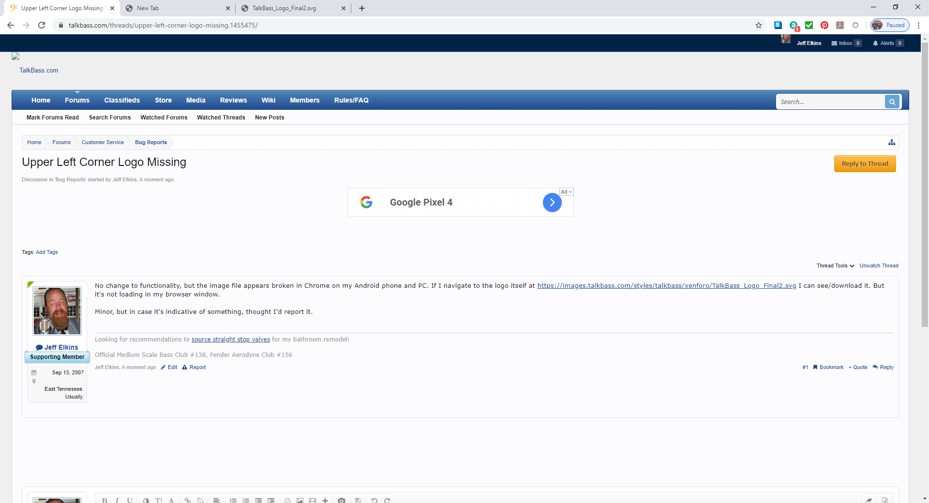Bookmark this page with the star icon
The image size is (929, 503).
[759, 25]
